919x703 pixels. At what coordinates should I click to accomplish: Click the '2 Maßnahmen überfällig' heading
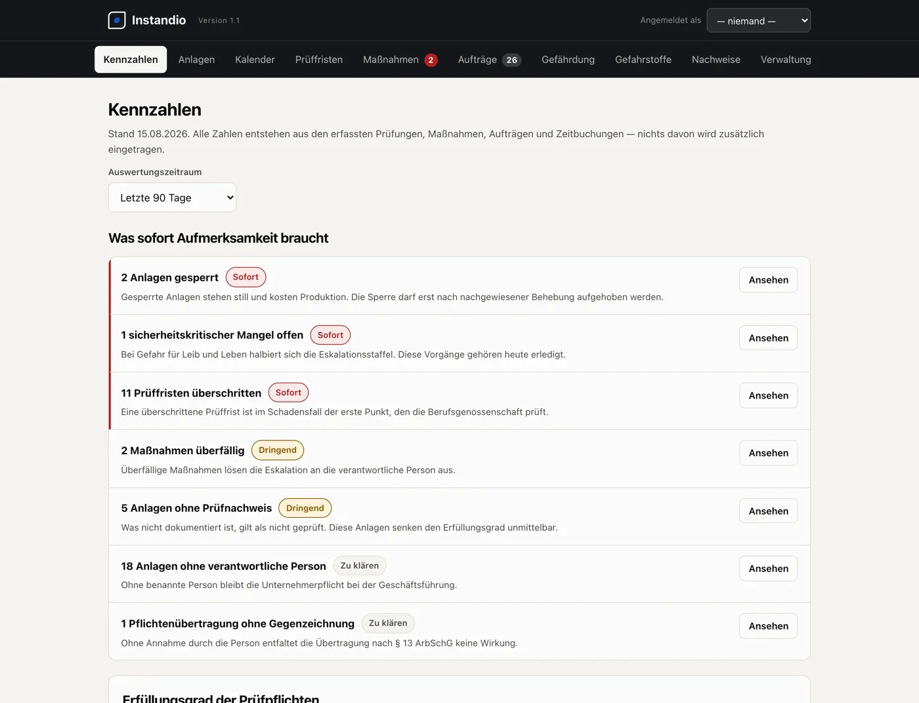point(182,450)
